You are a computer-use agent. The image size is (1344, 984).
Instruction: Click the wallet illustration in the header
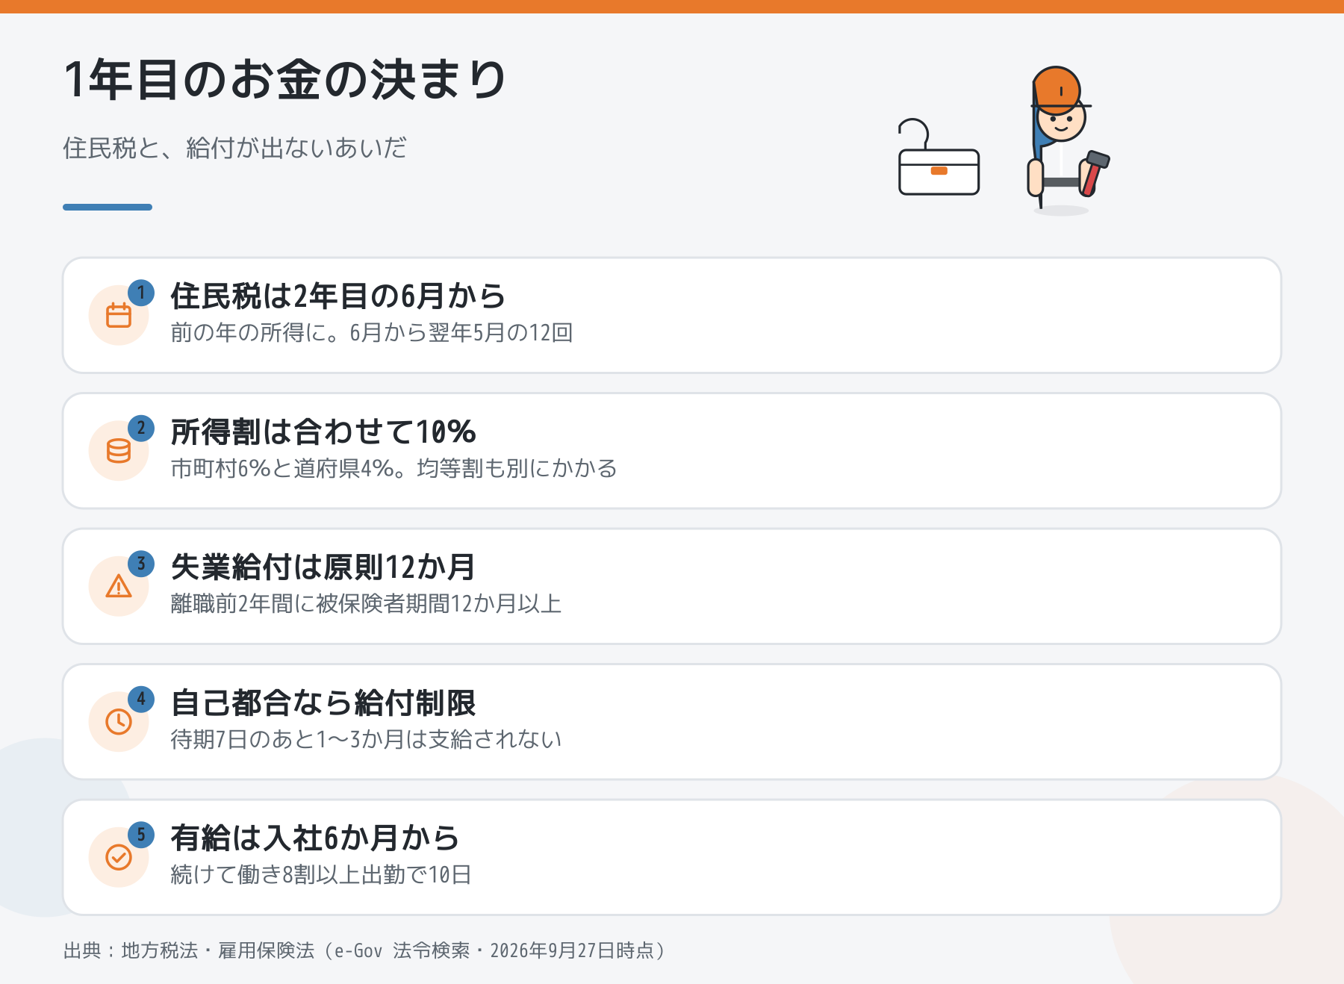click(x=939, y=158)
